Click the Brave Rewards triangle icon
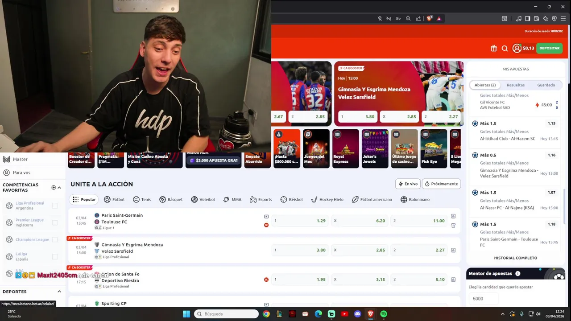 pos(439,19)
